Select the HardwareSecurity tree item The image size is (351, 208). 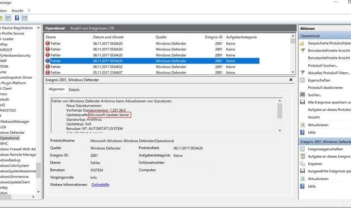pos(15,55)
